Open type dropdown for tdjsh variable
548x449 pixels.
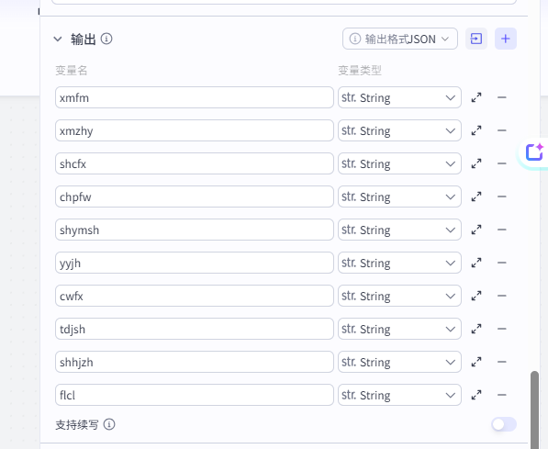[x=399, y=329]
